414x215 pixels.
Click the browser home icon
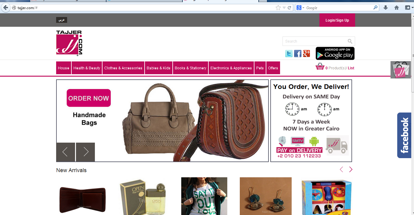(397, 8)
